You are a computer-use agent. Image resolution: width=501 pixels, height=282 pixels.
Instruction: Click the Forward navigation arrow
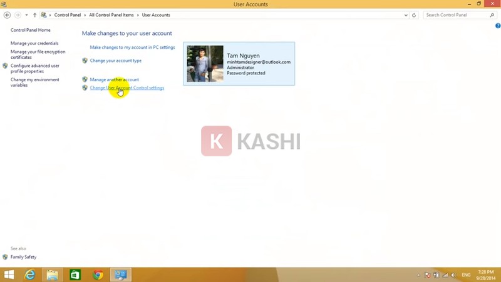point(18,15)
